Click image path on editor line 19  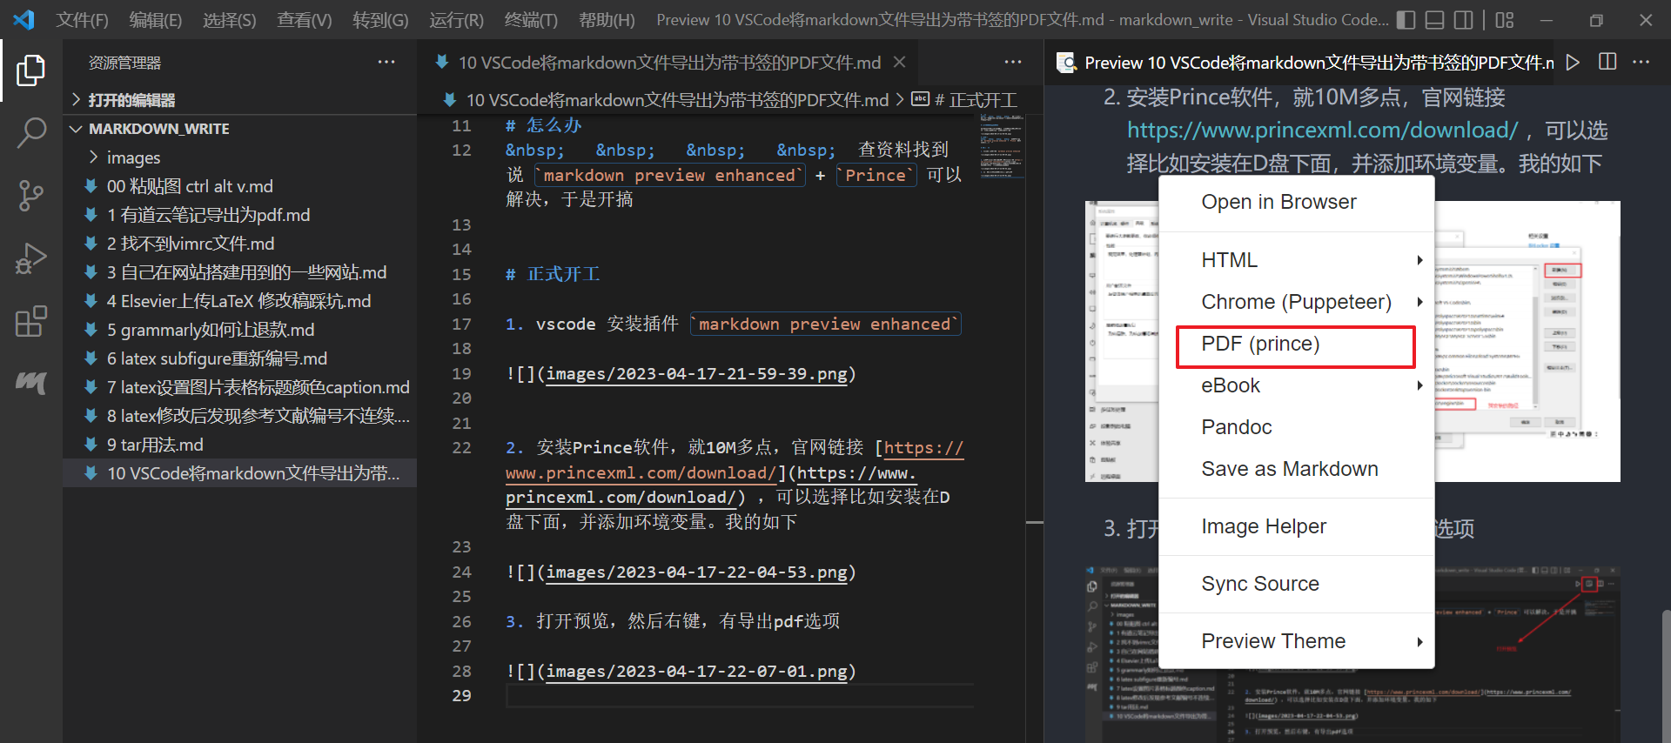(x=696, y=374)
